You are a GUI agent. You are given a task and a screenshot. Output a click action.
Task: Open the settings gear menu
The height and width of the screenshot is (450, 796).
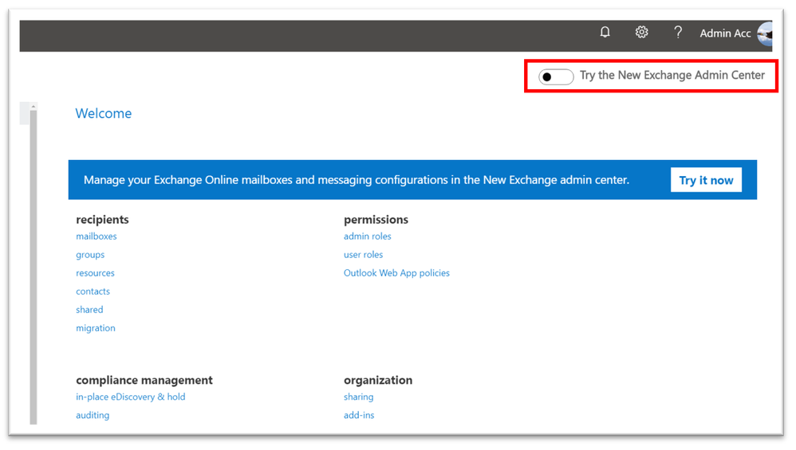[x=642, y=33]
